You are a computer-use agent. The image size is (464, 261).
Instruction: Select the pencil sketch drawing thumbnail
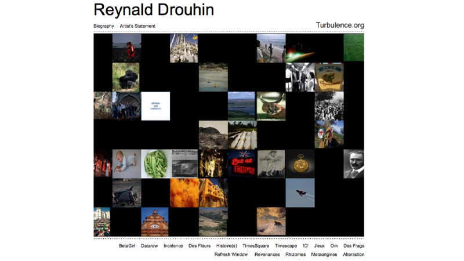[271, 164]
